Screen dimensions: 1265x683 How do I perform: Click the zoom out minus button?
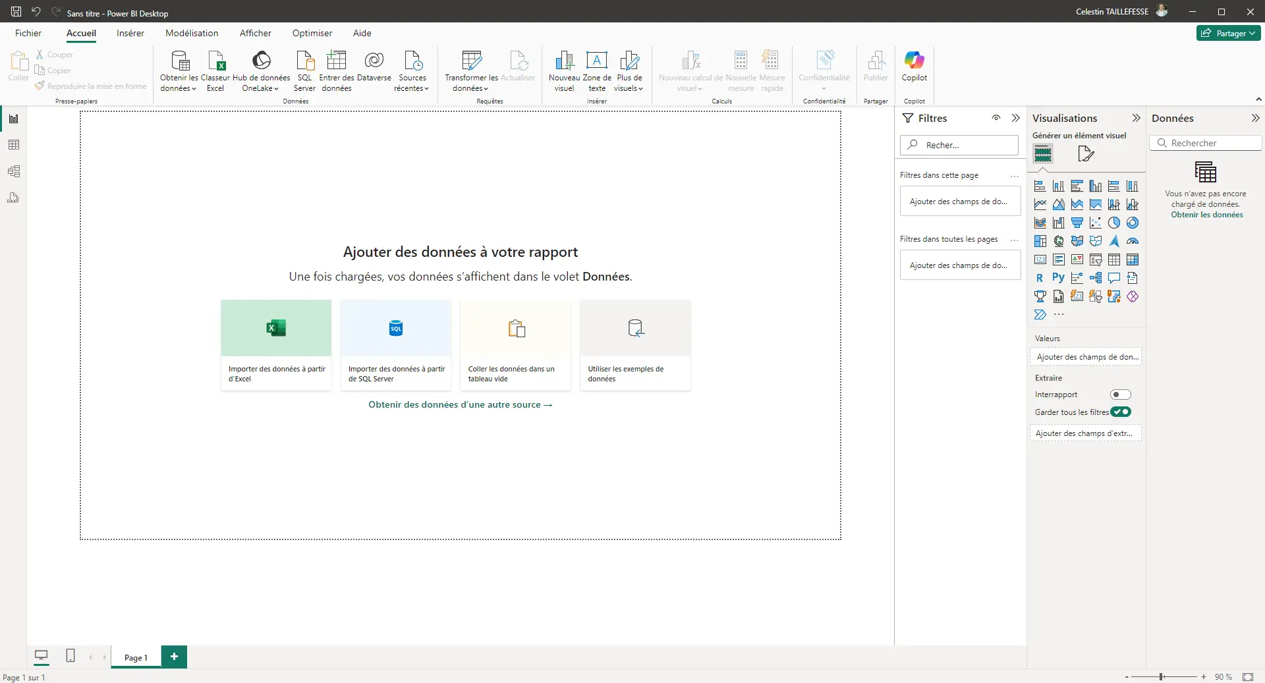(x=1127, y=676)
